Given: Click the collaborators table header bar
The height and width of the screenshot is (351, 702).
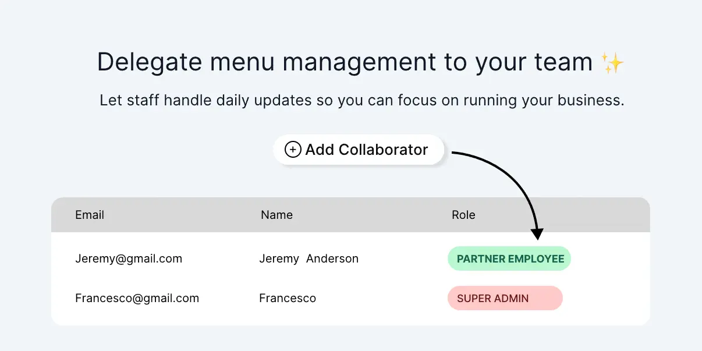Looking at the screenshot, I should point(350,215).
